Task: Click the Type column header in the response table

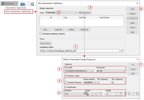Action: (x=65, y=17)
